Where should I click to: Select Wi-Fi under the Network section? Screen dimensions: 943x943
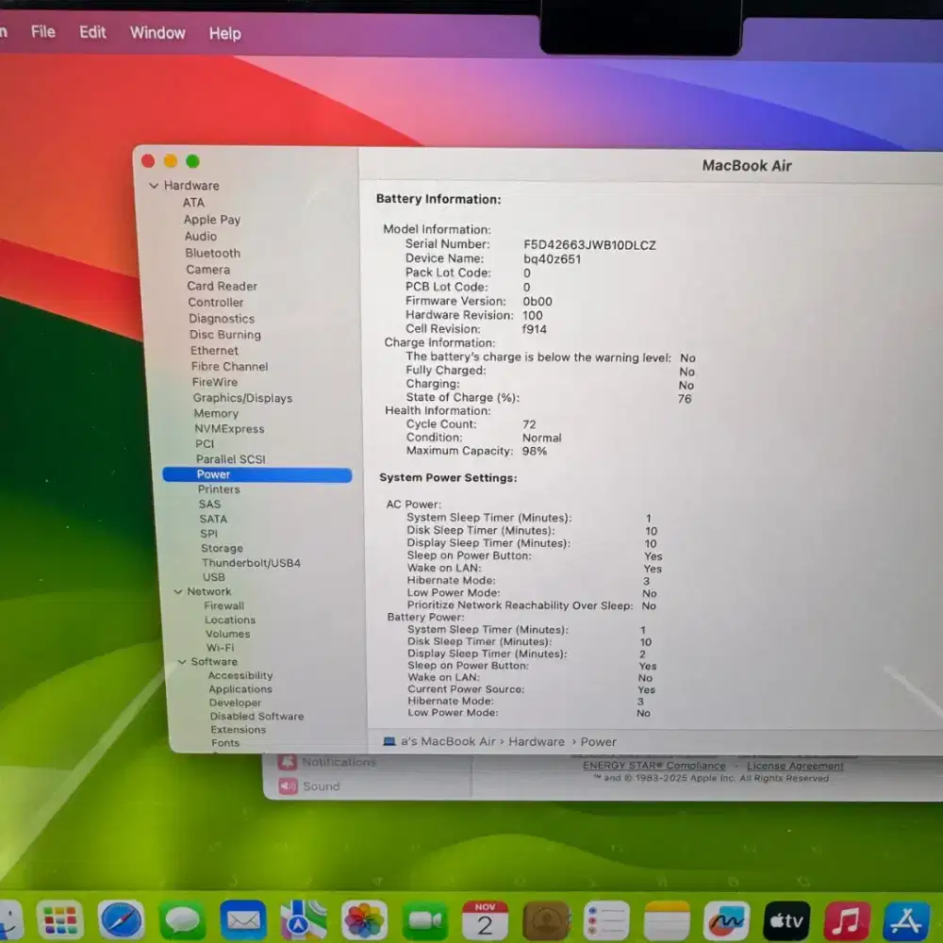pyautogui.click(x=220, y=648)
